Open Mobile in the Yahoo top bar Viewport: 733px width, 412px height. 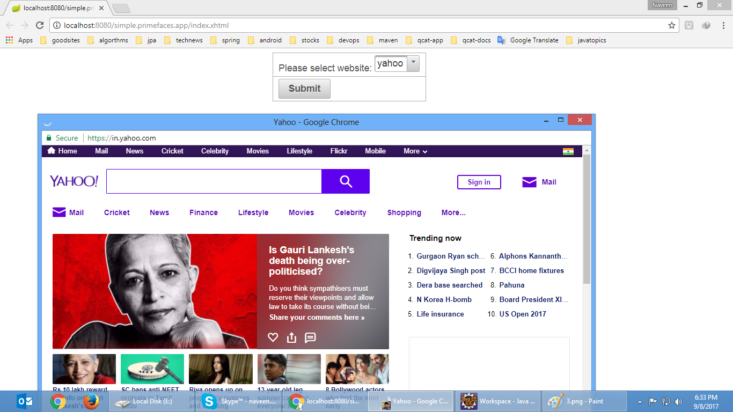[x=375, y=151]
